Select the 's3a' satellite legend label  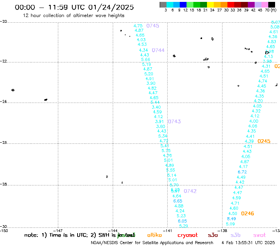(x=213, y=235)
